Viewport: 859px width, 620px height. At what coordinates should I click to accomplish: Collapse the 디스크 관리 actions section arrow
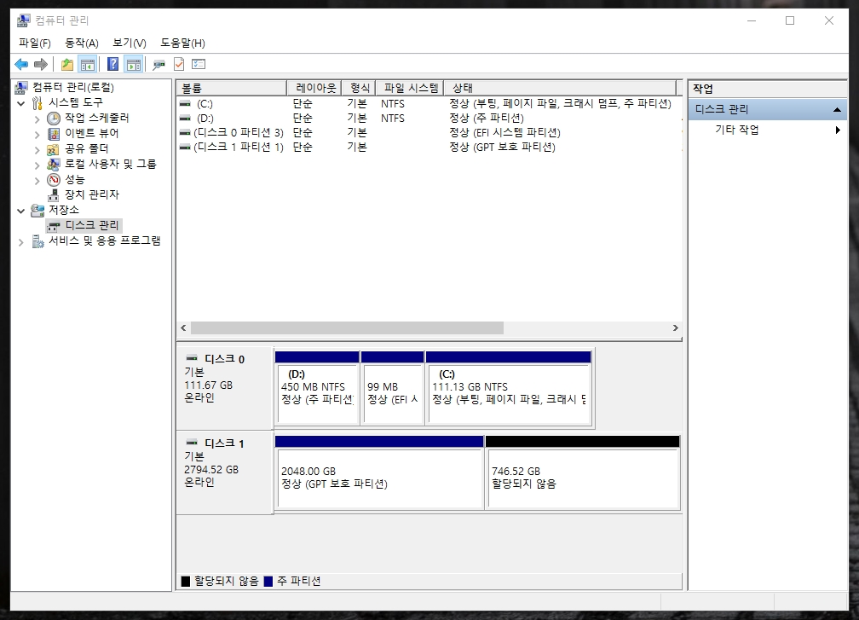tap(837, 110)
